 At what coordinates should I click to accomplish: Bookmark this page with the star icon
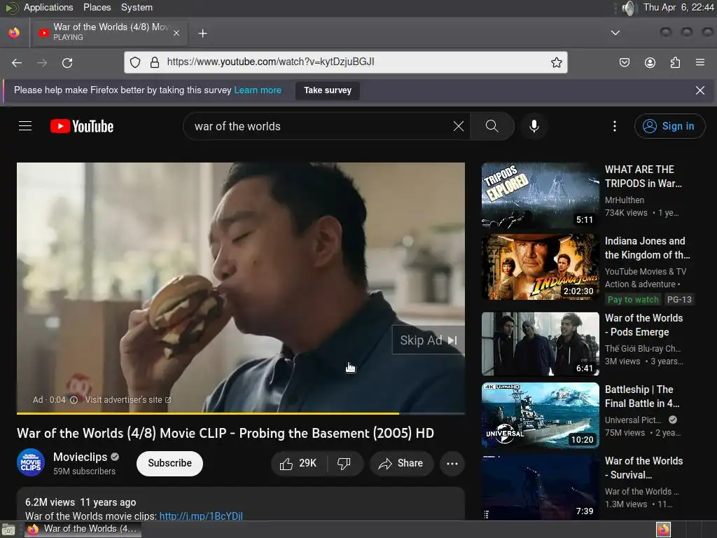coord(556,62)
